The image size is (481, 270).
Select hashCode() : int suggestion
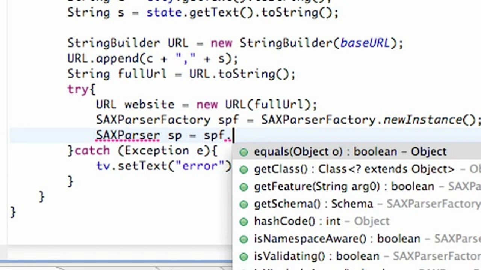tap(357, 221)
